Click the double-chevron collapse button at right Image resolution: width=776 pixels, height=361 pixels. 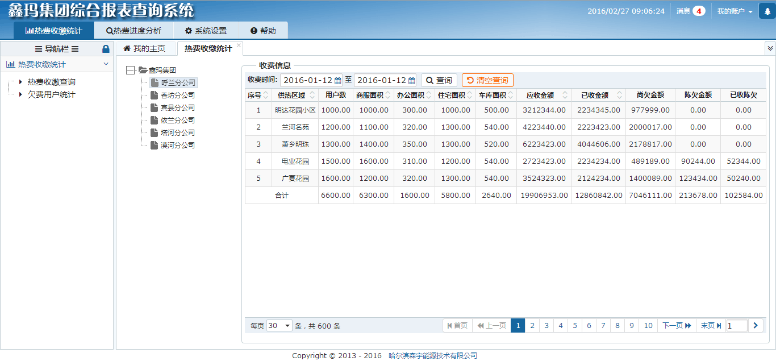pyautogui.click(x=770, y=48)
